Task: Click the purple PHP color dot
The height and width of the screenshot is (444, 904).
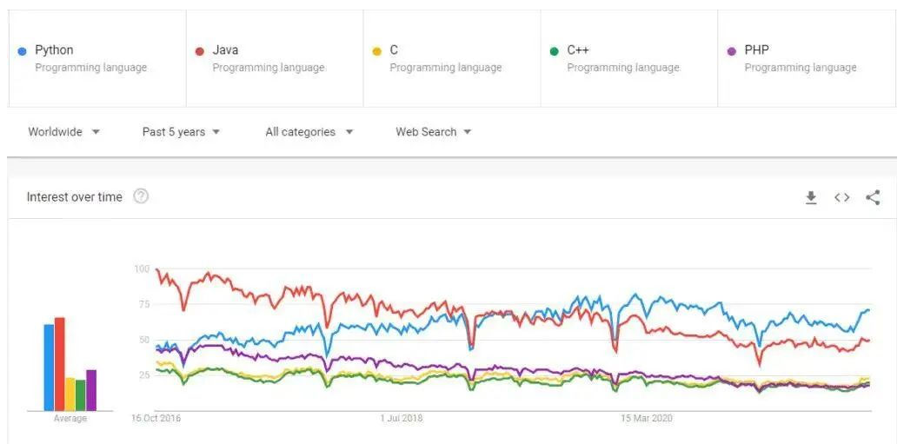Action: tap(732, 51)
